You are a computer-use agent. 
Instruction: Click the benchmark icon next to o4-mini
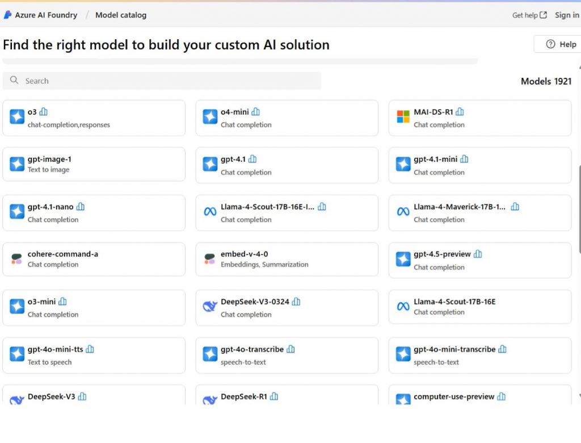[256, 112]
